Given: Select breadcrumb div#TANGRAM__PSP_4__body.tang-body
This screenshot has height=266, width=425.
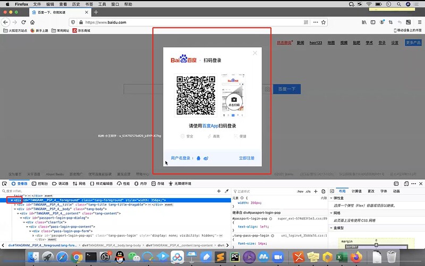Looking at the screenshot, I should (x=112, y=245).
